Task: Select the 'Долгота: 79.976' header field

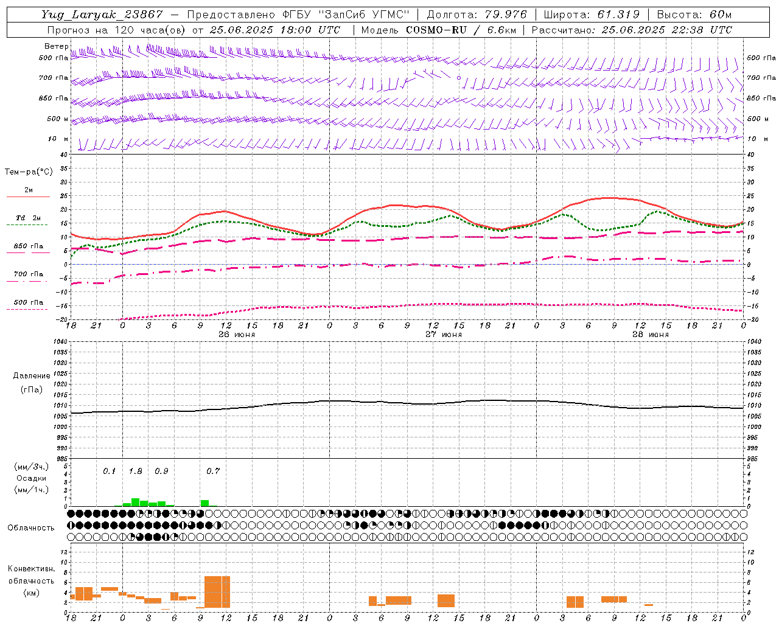Action: pos(477,15)
